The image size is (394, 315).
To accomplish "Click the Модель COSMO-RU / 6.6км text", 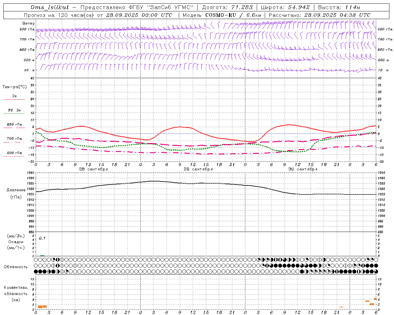I will pos(222,15).
